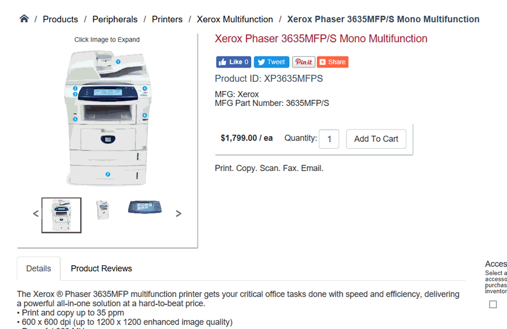Open the orange Share button

click(x=333, y=62)
